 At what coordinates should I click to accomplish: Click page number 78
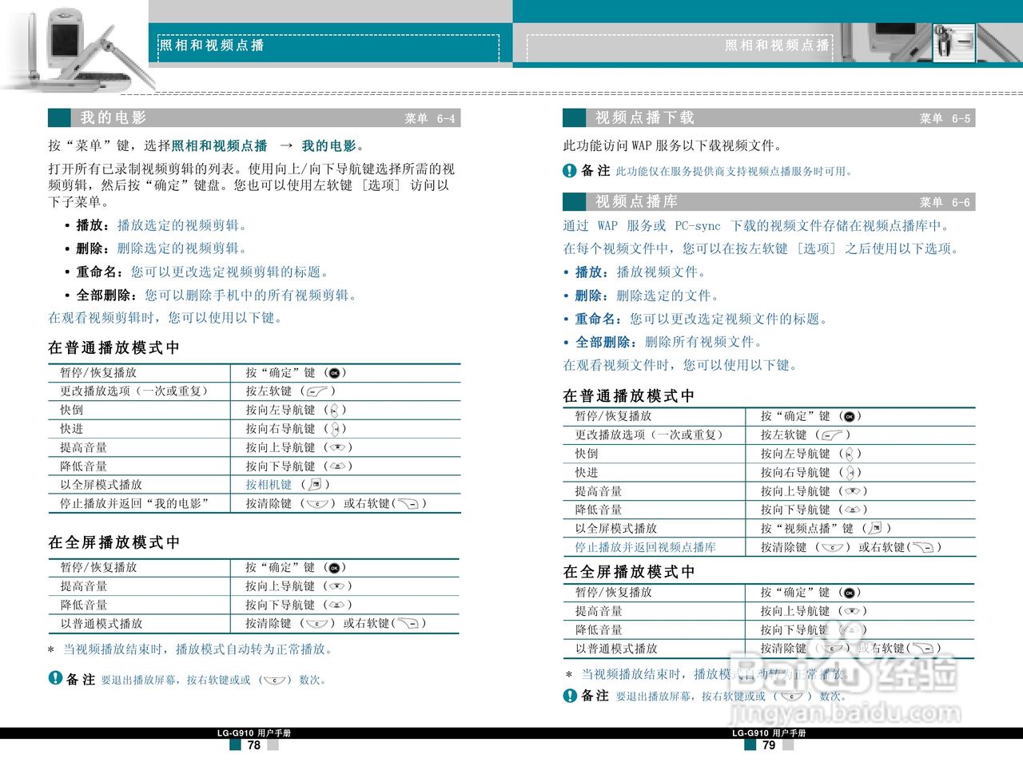pos(254,744)
